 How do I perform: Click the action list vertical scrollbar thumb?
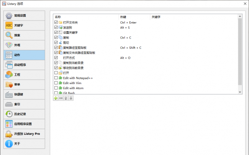pos(240,52)
